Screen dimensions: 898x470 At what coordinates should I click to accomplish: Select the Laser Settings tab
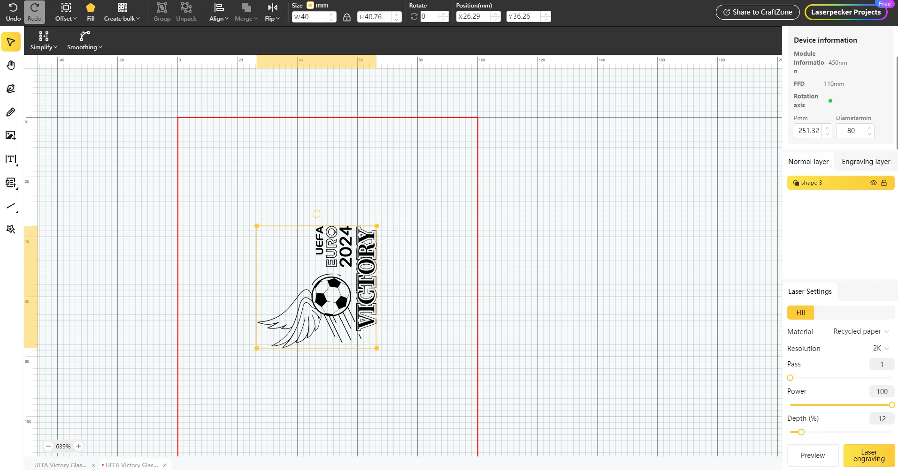tap(810, 291)
